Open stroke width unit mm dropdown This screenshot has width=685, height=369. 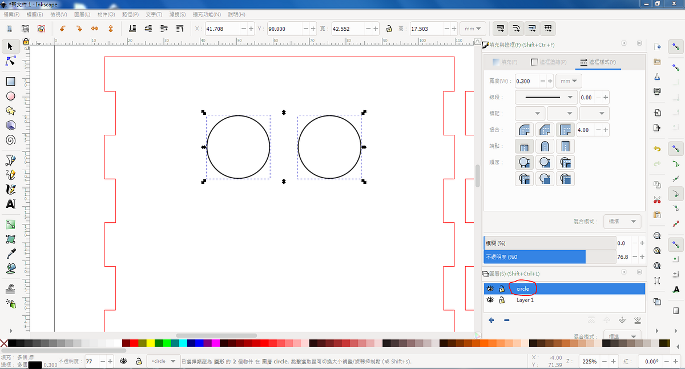click(569, 81)
